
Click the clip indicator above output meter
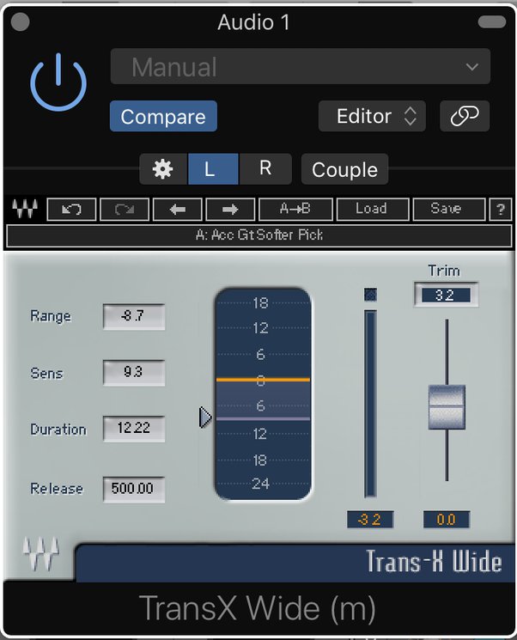click(x=370, y=295)
